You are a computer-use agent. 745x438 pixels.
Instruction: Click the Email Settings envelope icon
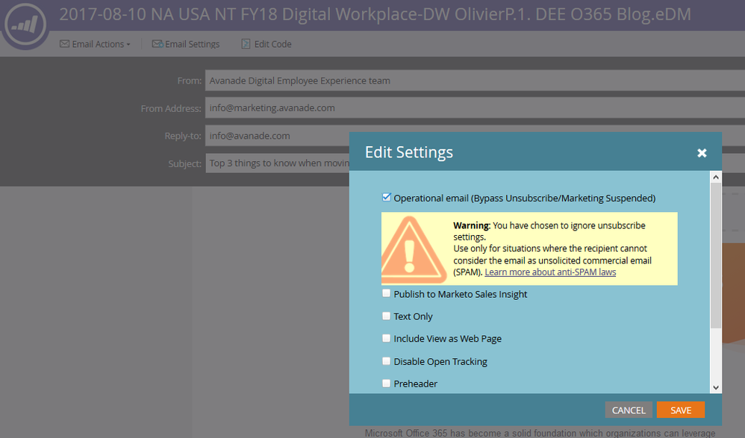[x=158, y=44]
